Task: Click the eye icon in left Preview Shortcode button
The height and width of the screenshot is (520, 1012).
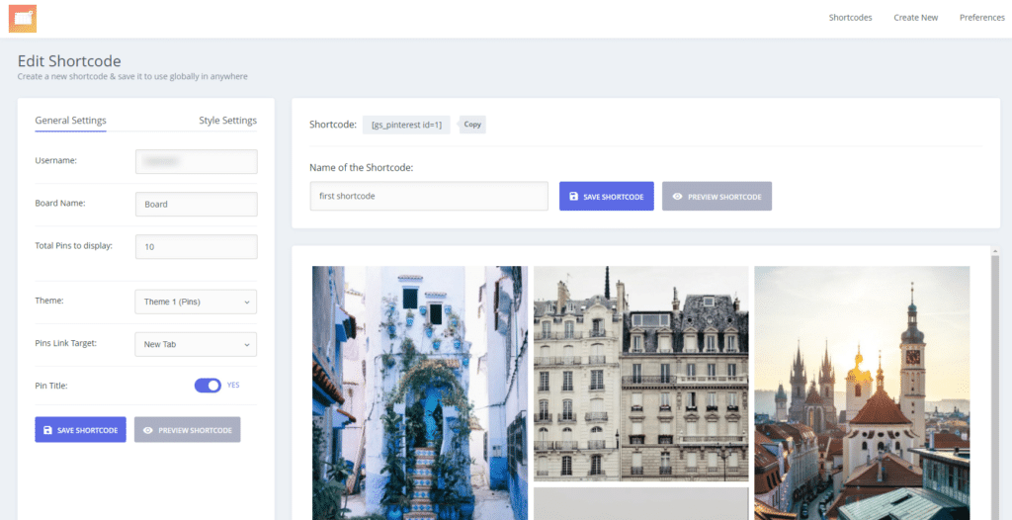Action: coord(148,430)
